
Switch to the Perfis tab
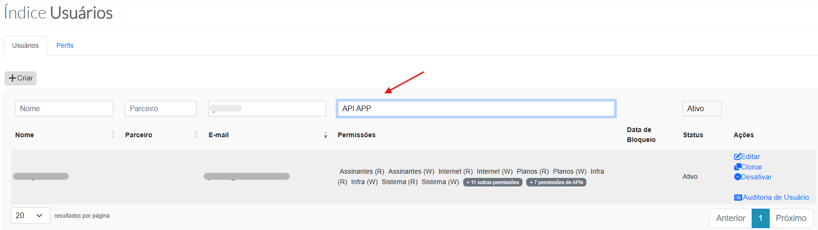(65, 45)
